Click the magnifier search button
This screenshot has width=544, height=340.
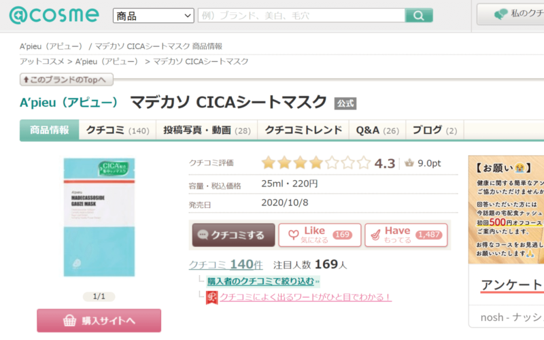pyautogui.click(x=419, y=16)
